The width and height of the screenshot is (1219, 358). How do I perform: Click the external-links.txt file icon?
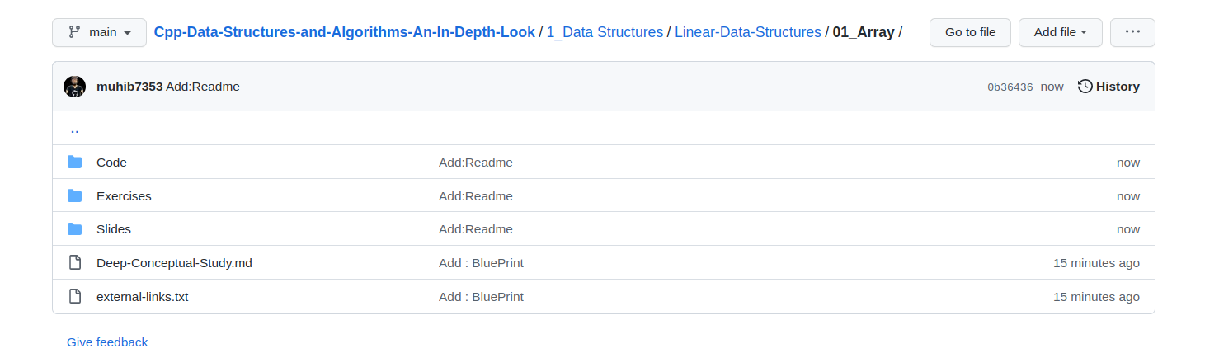click(75, 296)
